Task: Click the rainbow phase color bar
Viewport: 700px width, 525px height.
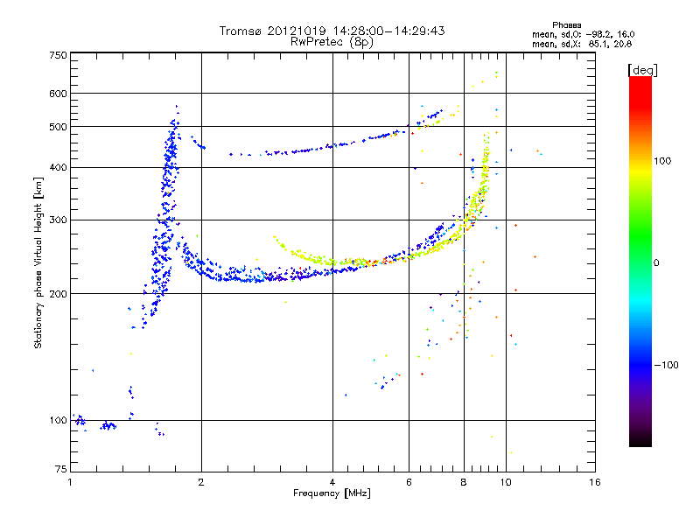Action: pos(640,261)
